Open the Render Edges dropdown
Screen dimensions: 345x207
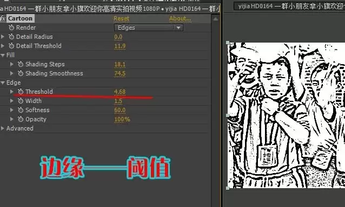149,27
